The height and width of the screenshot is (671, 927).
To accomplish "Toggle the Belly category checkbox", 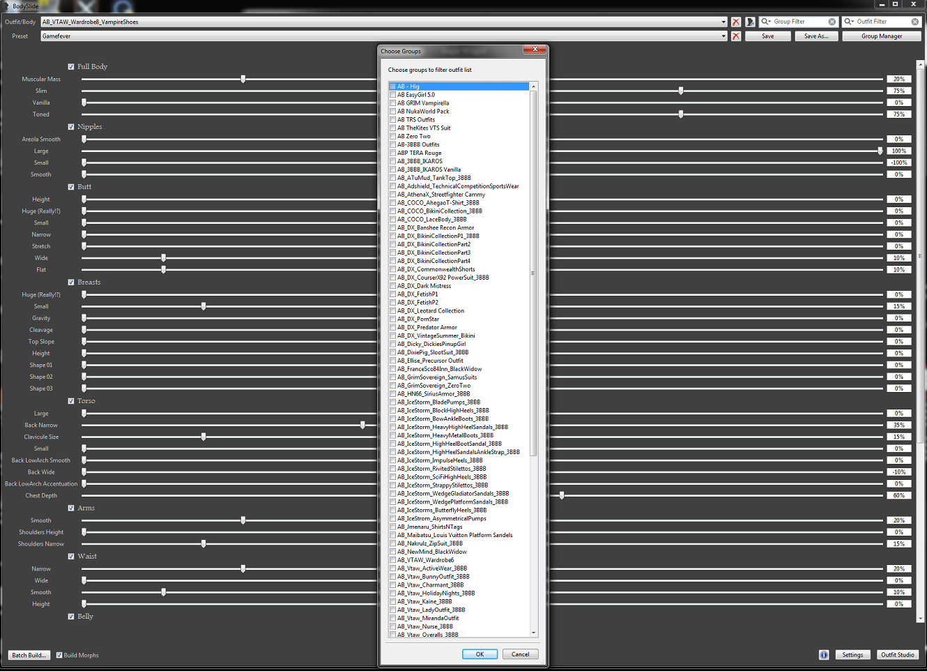I will (x=71, y=617).
